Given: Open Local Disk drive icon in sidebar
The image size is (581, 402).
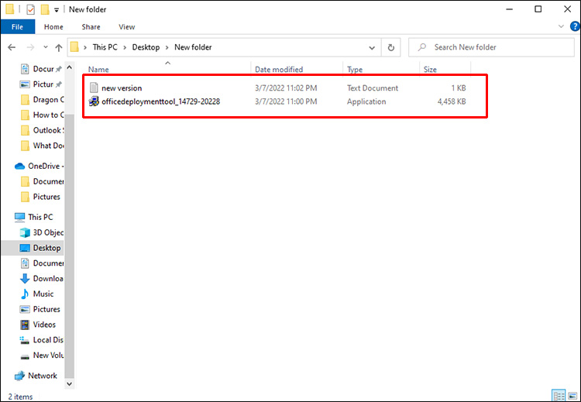Looking at the screenshot, I should pyautogui.click(x=25, y=340).
